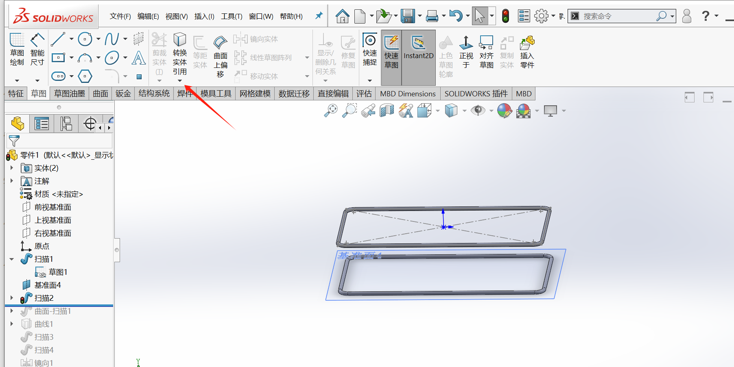Click the panel collapse handle beside tree
This screenshot has height=367, width=734.
click(x=117, y=250)
